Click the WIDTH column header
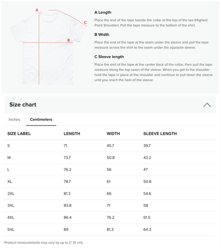 (113, 134)
